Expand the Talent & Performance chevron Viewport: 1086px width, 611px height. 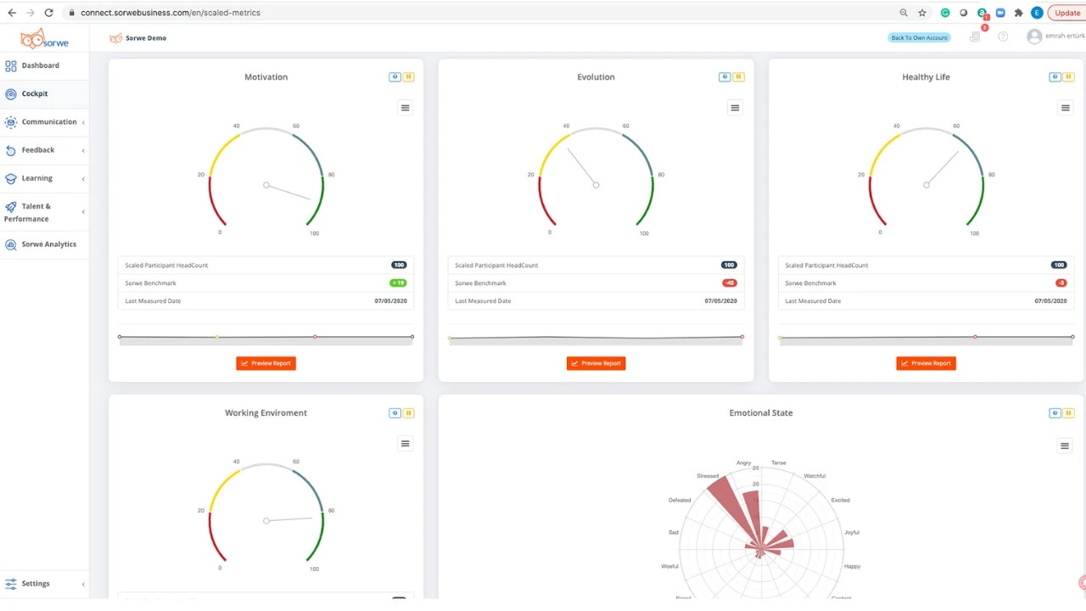[83, 212]
